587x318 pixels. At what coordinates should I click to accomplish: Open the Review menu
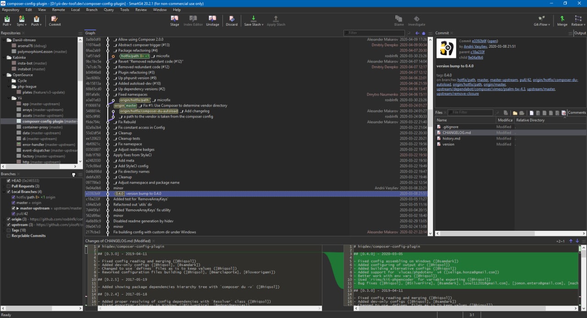(141, 10)
